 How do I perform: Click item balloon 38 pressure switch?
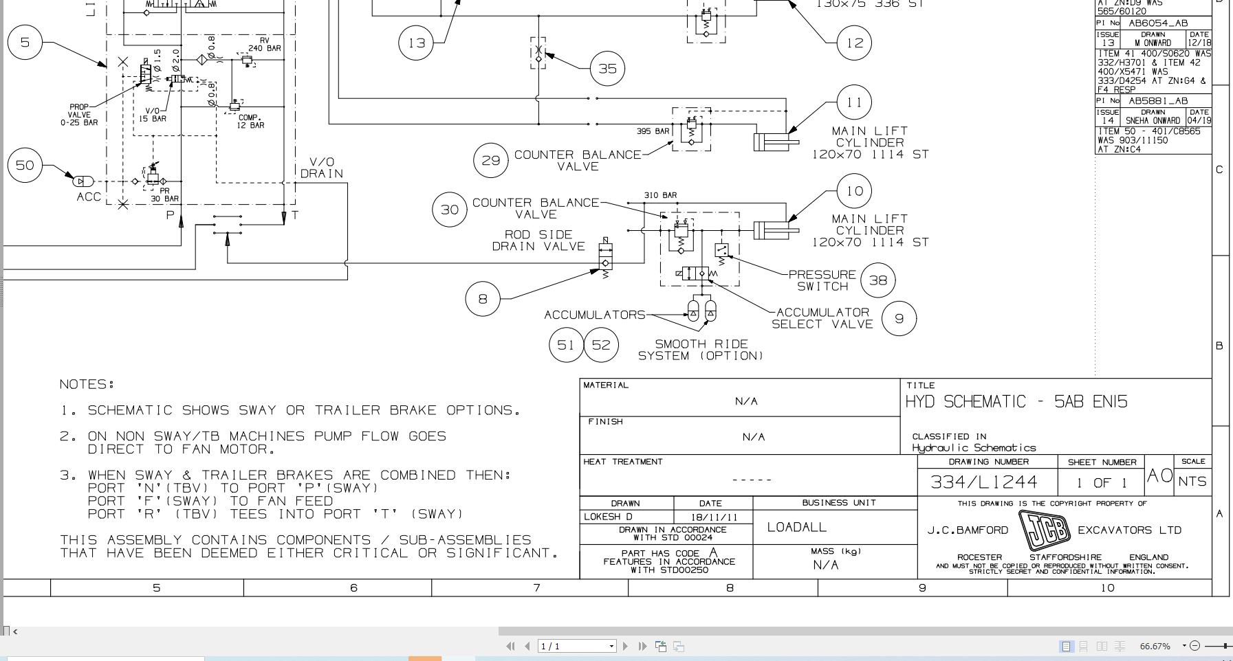pos(878,280)
